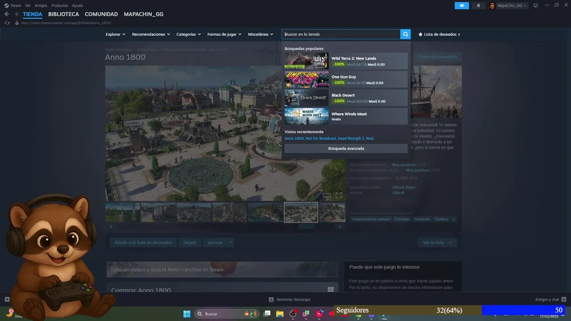Expand the Explorar dropdown
This screenshot has width=571, height=321.
coord(115,34)
